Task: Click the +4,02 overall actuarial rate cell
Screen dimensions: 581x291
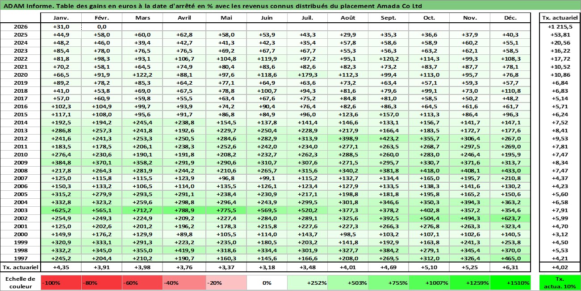Action: (x=560, y=267)
